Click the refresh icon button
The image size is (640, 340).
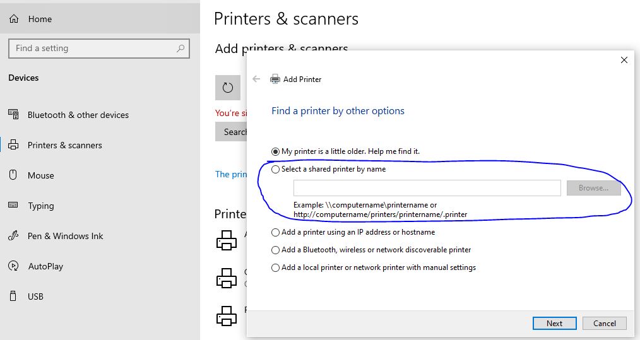[x=228, y=88]
